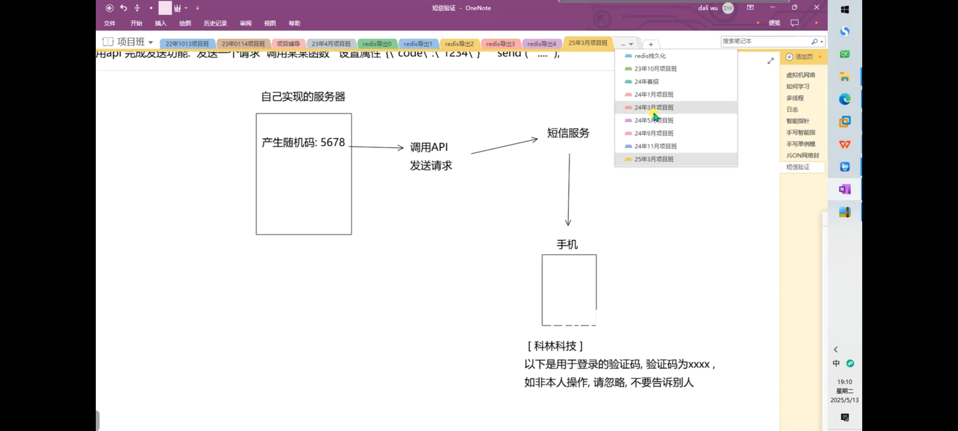The image size is (958, 431).
Task: Switch to the redis导出2 section tab
Action: pos(459,44)
